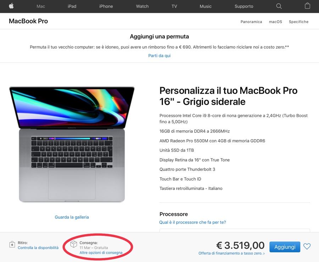Click the delivery box icon beside Consegna
319x262 pixels.
tap(74, 244)
